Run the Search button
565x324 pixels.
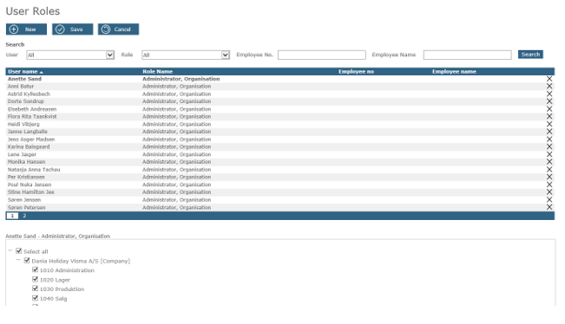click(530, 55)
